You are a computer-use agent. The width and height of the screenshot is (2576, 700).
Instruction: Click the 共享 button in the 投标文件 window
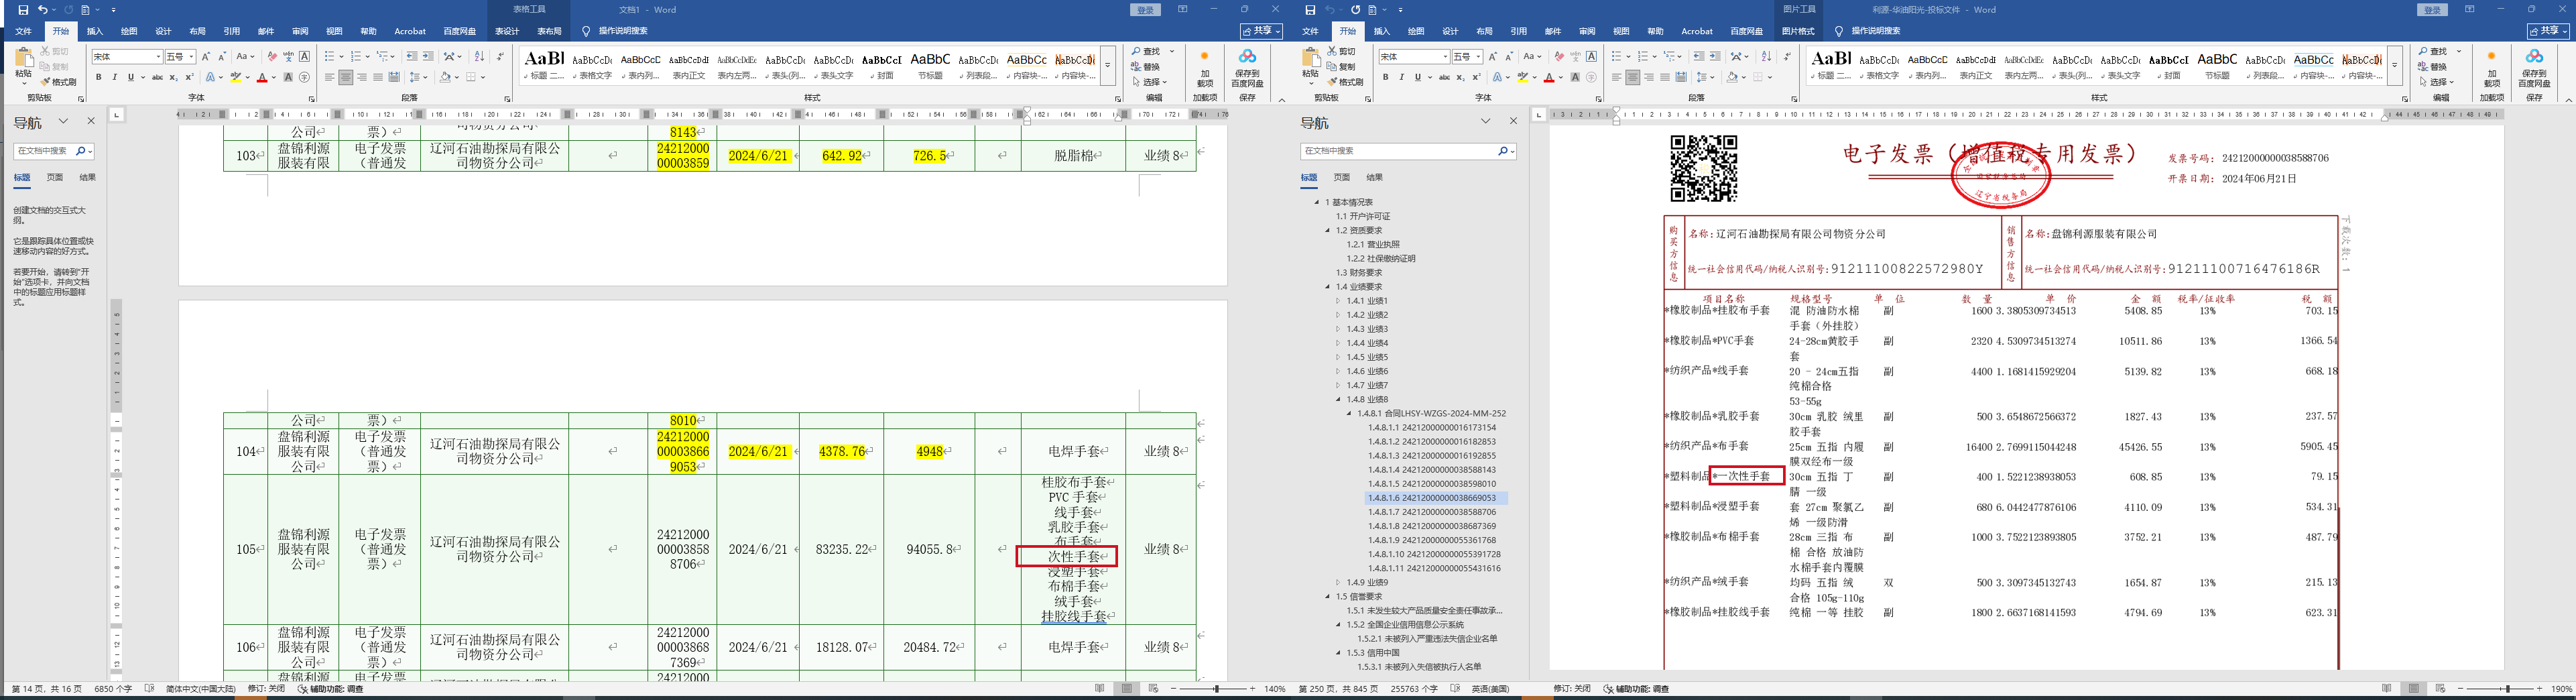2547,31
